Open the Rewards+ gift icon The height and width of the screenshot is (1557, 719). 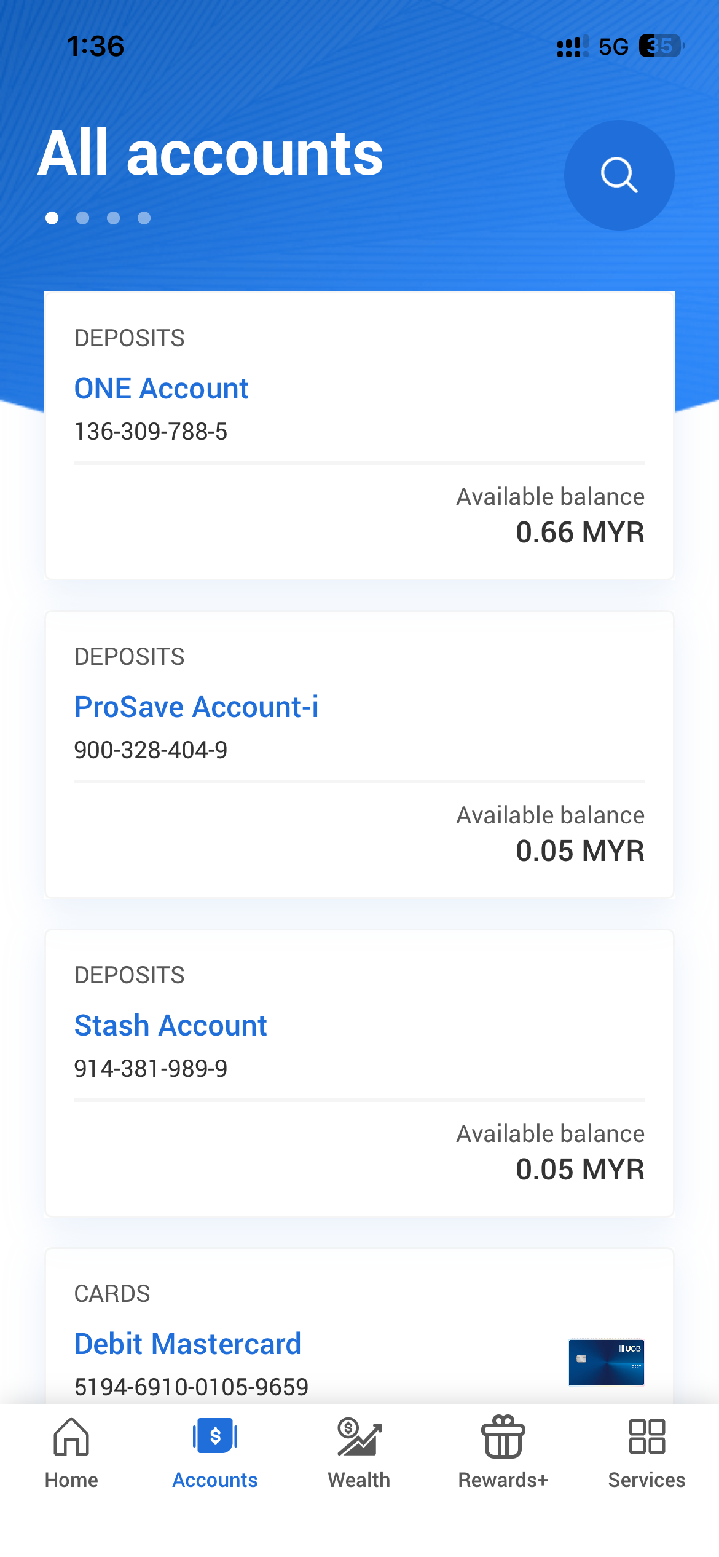point(503,1438)
